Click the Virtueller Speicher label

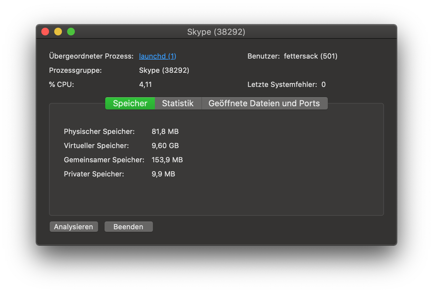[x=96, y=146]
